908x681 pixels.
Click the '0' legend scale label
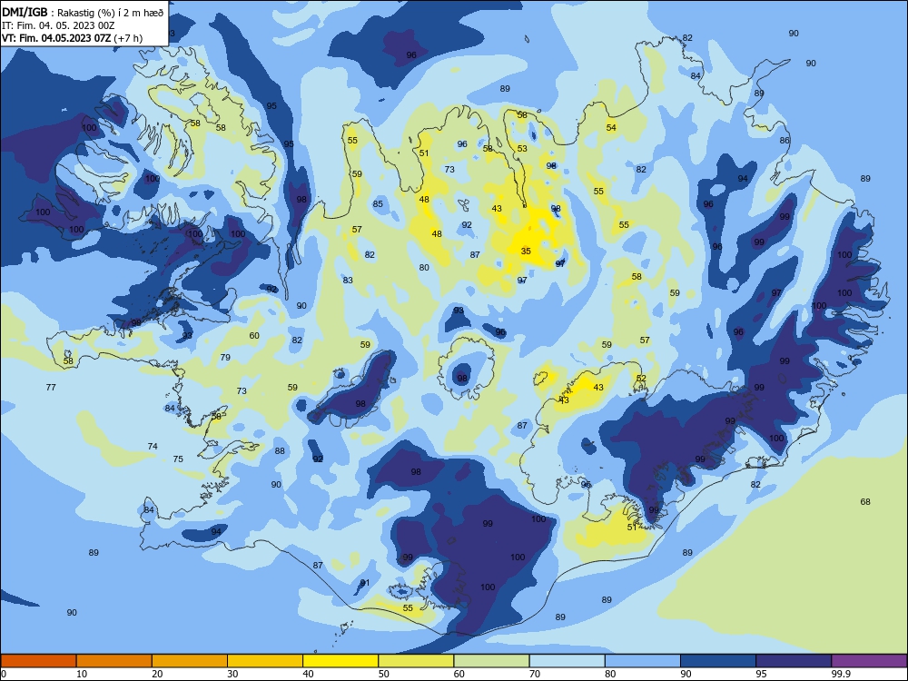[4, 674]
